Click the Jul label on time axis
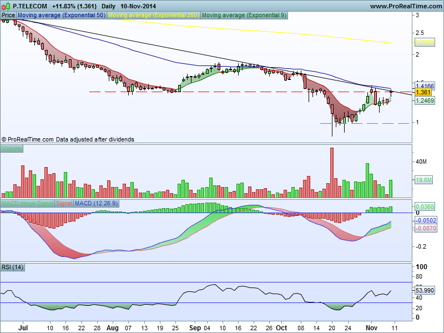The image size is (444, 333). point(23,328)
